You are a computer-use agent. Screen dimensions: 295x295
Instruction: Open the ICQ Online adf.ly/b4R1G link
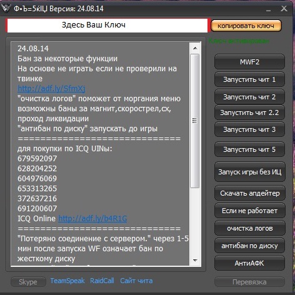pos(92,219)
